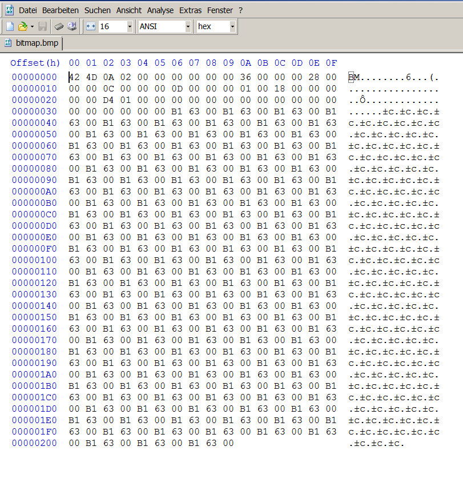Viewport: 463px width, 478px height.
Task: Open the Suchen menu
Action: click(98, 10)
